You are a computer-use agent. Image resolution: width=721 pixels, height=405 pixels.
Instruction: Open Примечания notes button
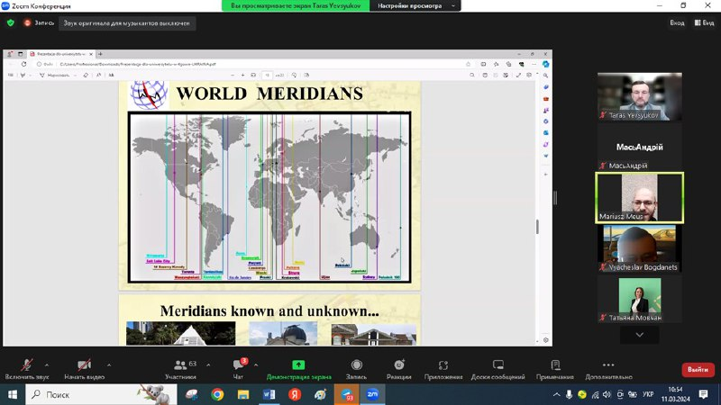coord(555,369)
